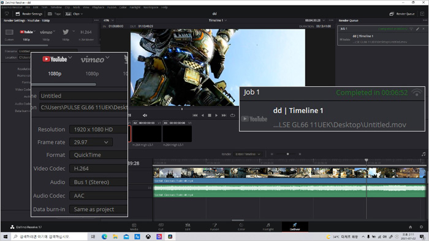Toggle the Tape button in the top toolbar
This screenshot has width=429, height=241.
55,13
